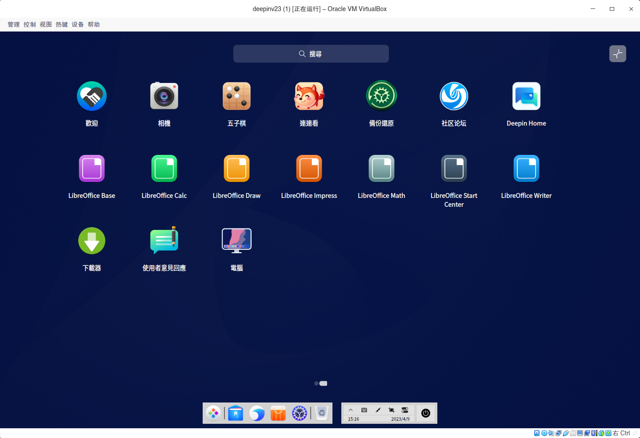Collapse the tray using the chevron arrow
The width and height of the screenshot is (640, 438).
pos(351,410)
